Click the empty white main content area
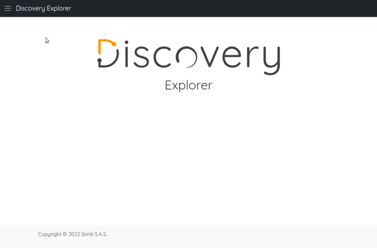This screenshot has width=377, height=248. 188,158
